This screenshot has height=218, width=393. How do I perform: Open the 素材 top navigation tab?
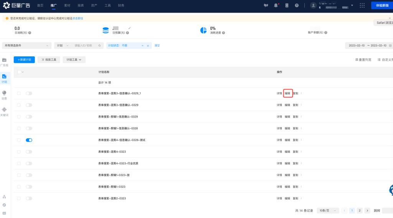click(x=67, y=6)
